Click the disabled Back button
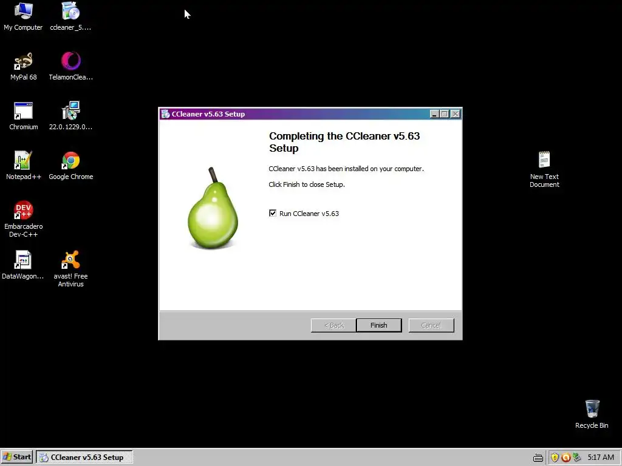 (x=333, y=325)
